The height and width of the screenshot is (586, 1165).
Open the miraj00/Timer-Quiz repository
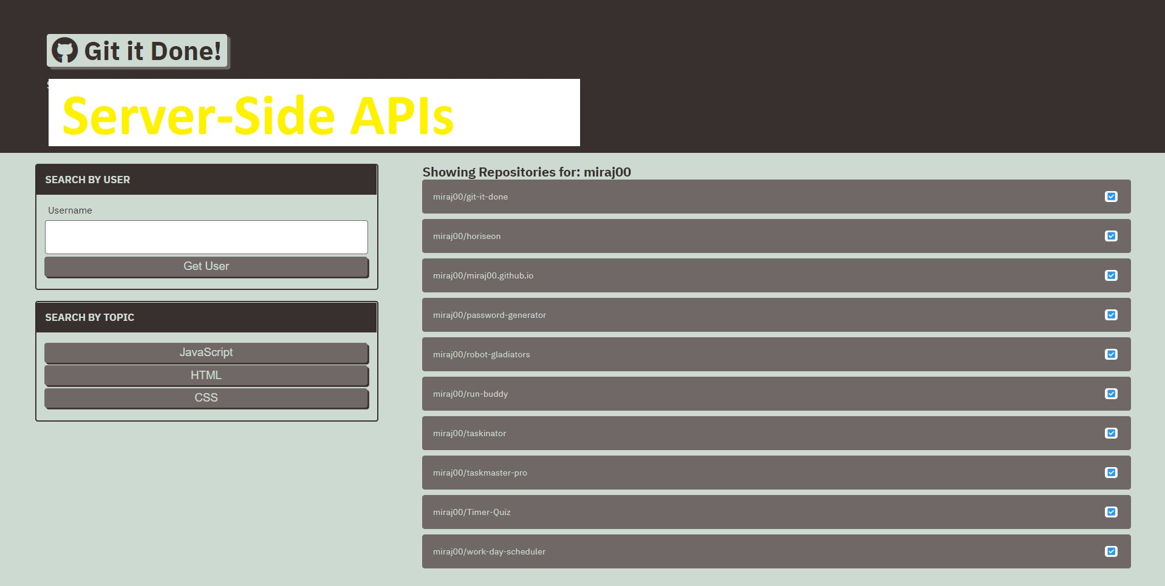[776, 512]
